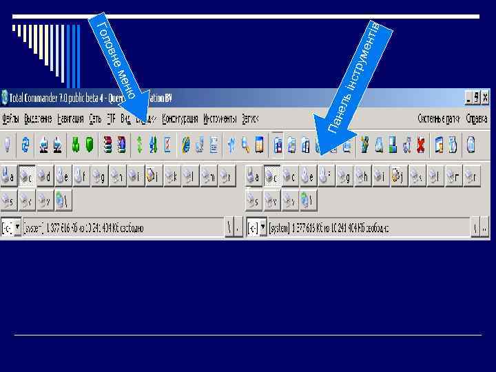Select drive k in the left drive bar

[172, 176]
